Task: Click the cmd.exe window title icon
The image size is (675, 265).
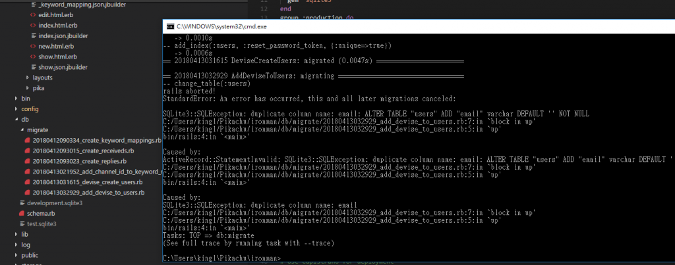Action: [x=171, y=26]
